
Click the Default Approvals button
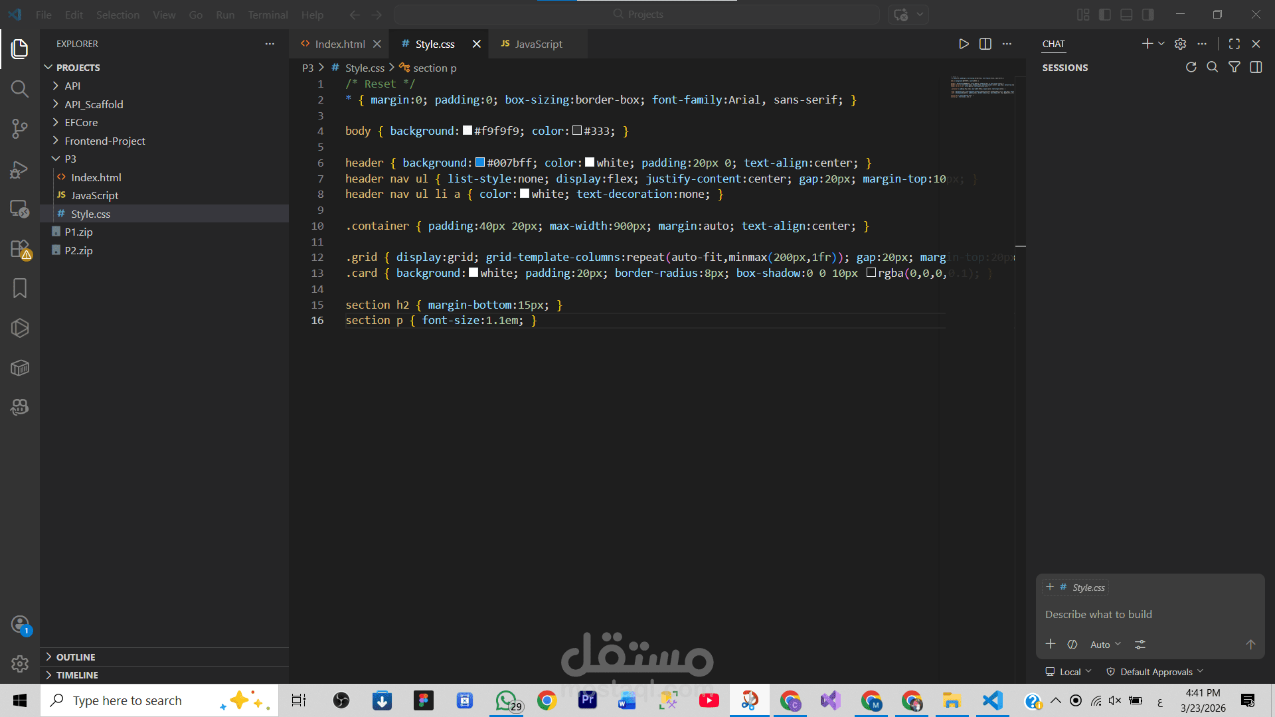[x=1155, y=672]
